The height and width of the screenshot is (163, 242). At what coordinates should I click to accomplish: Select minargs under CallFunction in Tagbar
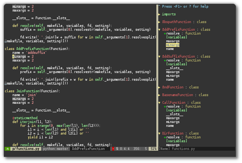[173, 122]
